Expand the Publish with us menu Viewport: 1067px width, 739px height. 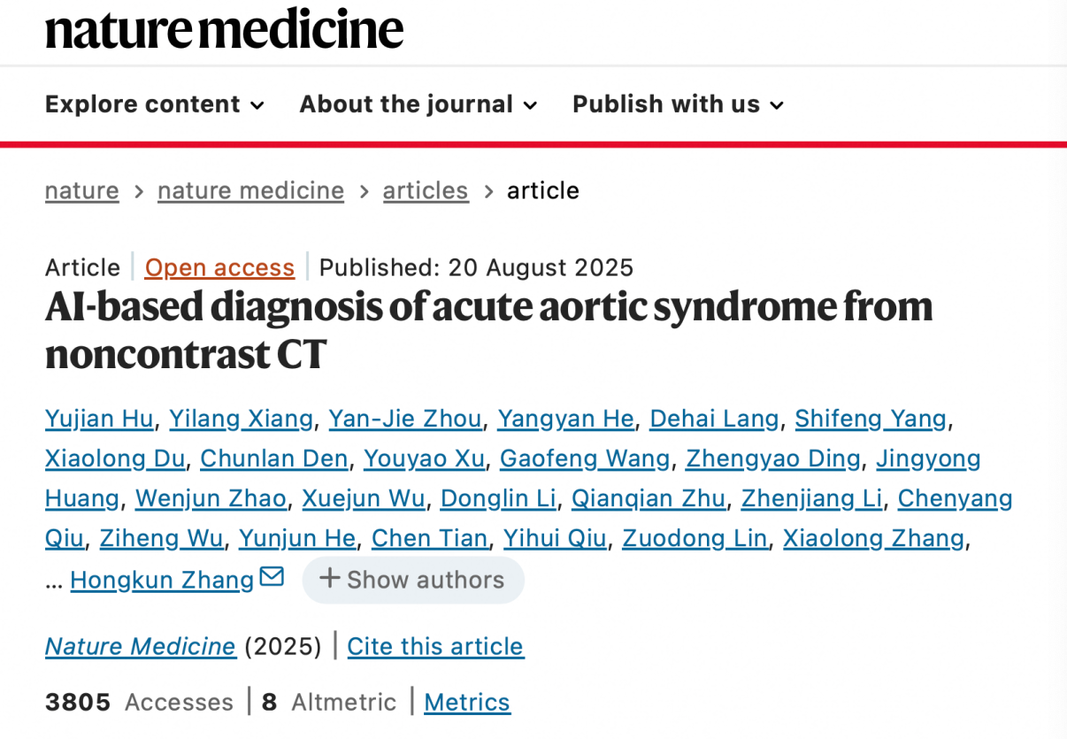pyautogui.click(x=678, y=104)
